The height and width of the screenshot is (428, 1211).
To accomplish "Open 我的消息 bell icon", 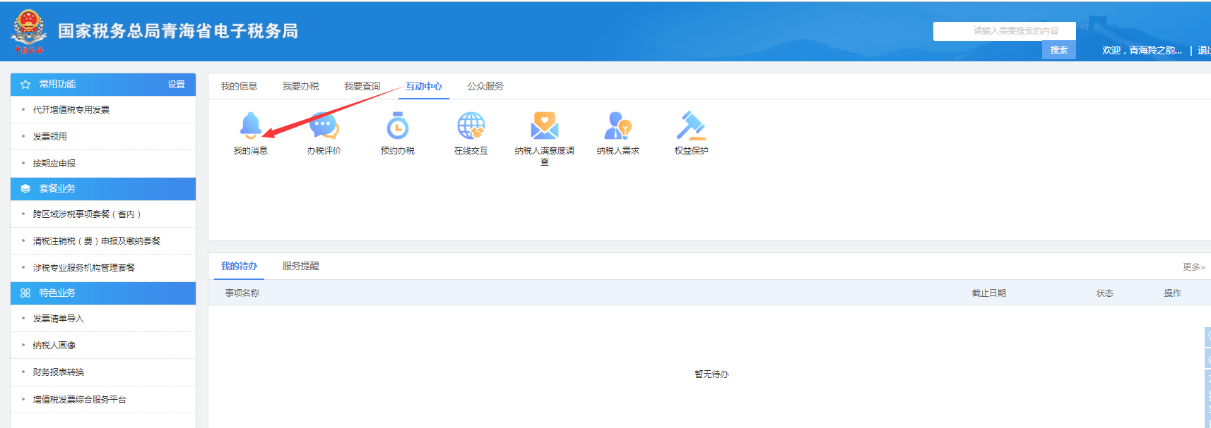I will pyautogui.click(x=250, y=126).
